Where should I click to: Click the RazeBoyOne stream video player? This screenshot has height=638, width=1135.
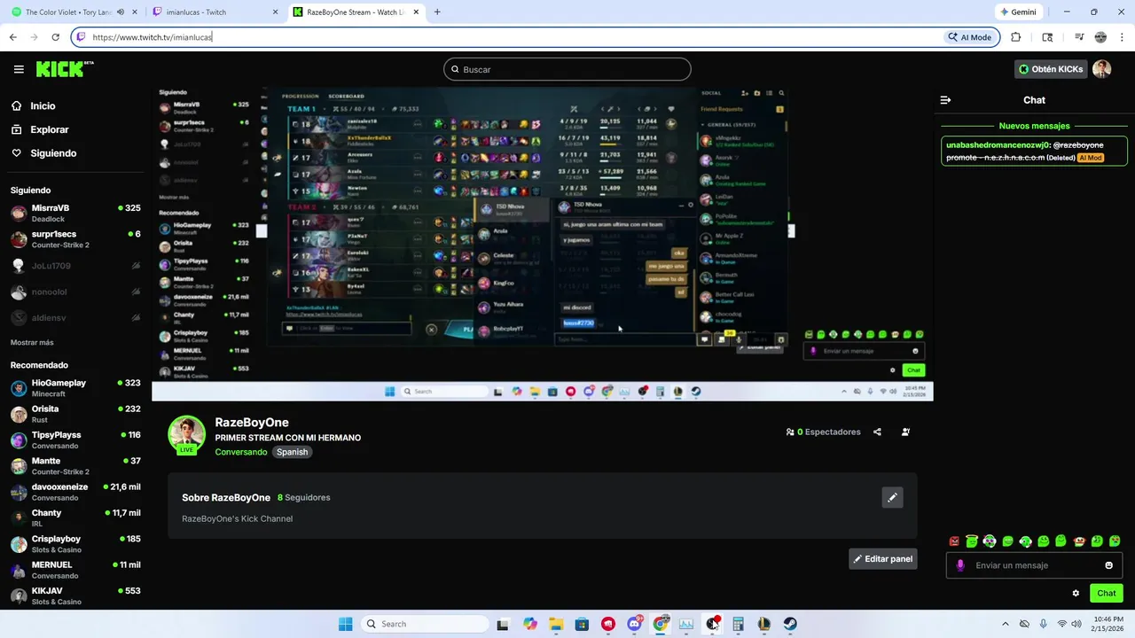click(542, 244)
